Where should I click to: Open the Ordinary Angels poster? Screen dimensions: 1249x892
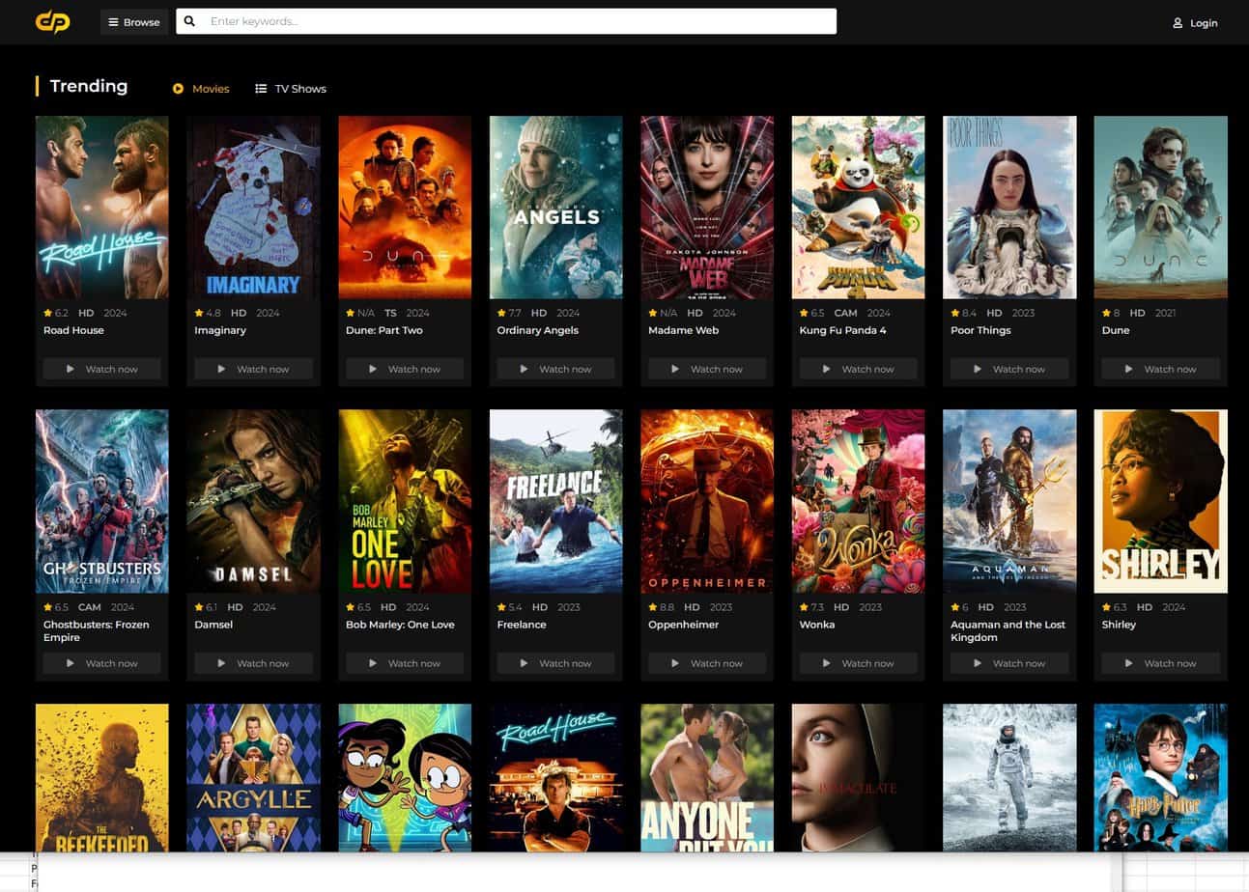pos(555,208)
